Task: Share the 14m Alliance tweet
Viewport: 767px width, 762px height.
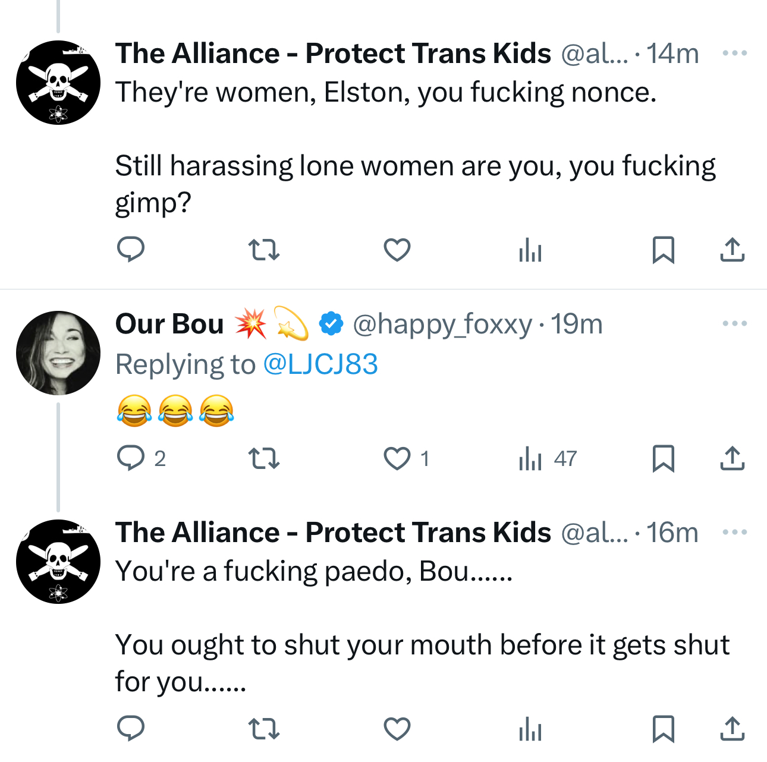Action: 732,250
